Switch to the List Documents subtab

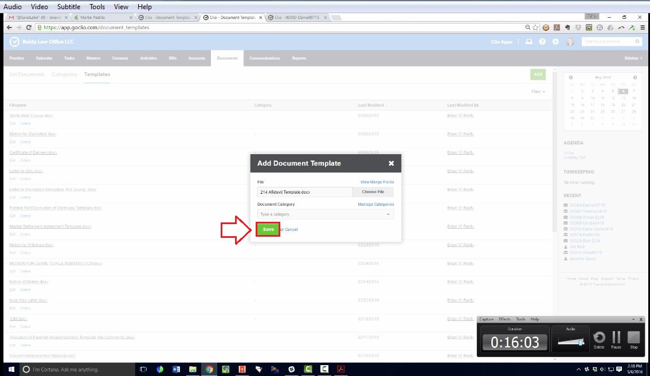point(27,74)
